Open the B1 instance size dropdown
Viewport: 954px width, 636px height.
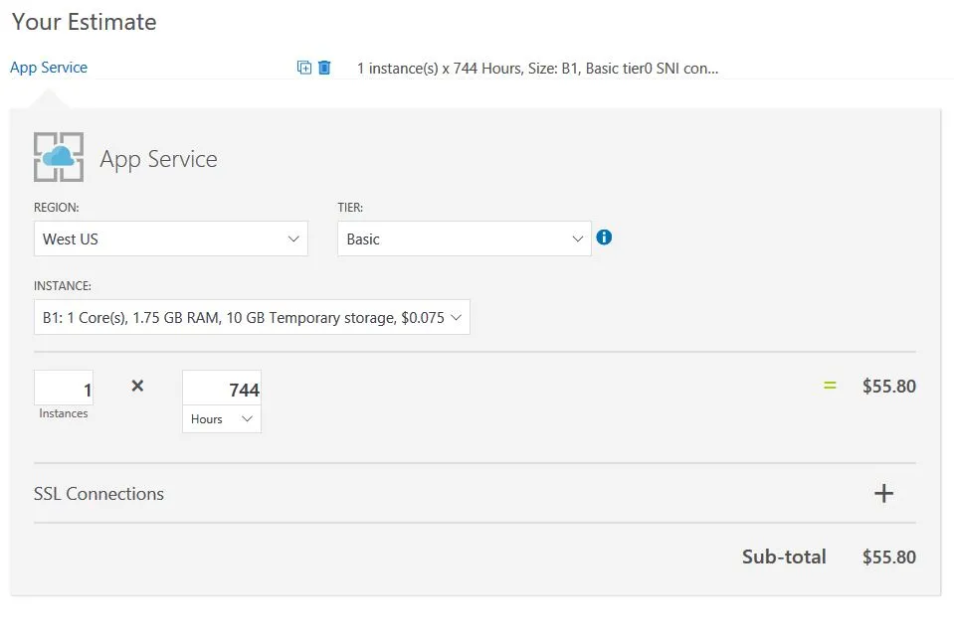[x=252, y=317]
